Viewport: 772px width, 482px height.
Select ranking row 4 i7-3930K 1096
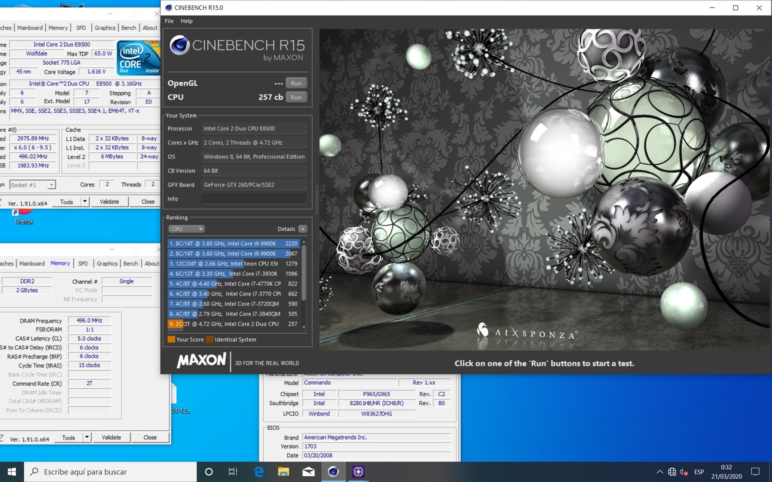pos(233,274)
